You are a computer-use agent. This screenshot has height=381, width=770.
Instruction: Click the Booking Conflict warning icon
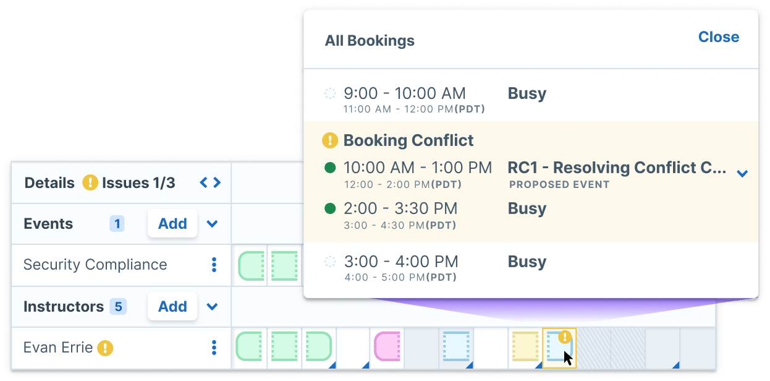(329, 140)
